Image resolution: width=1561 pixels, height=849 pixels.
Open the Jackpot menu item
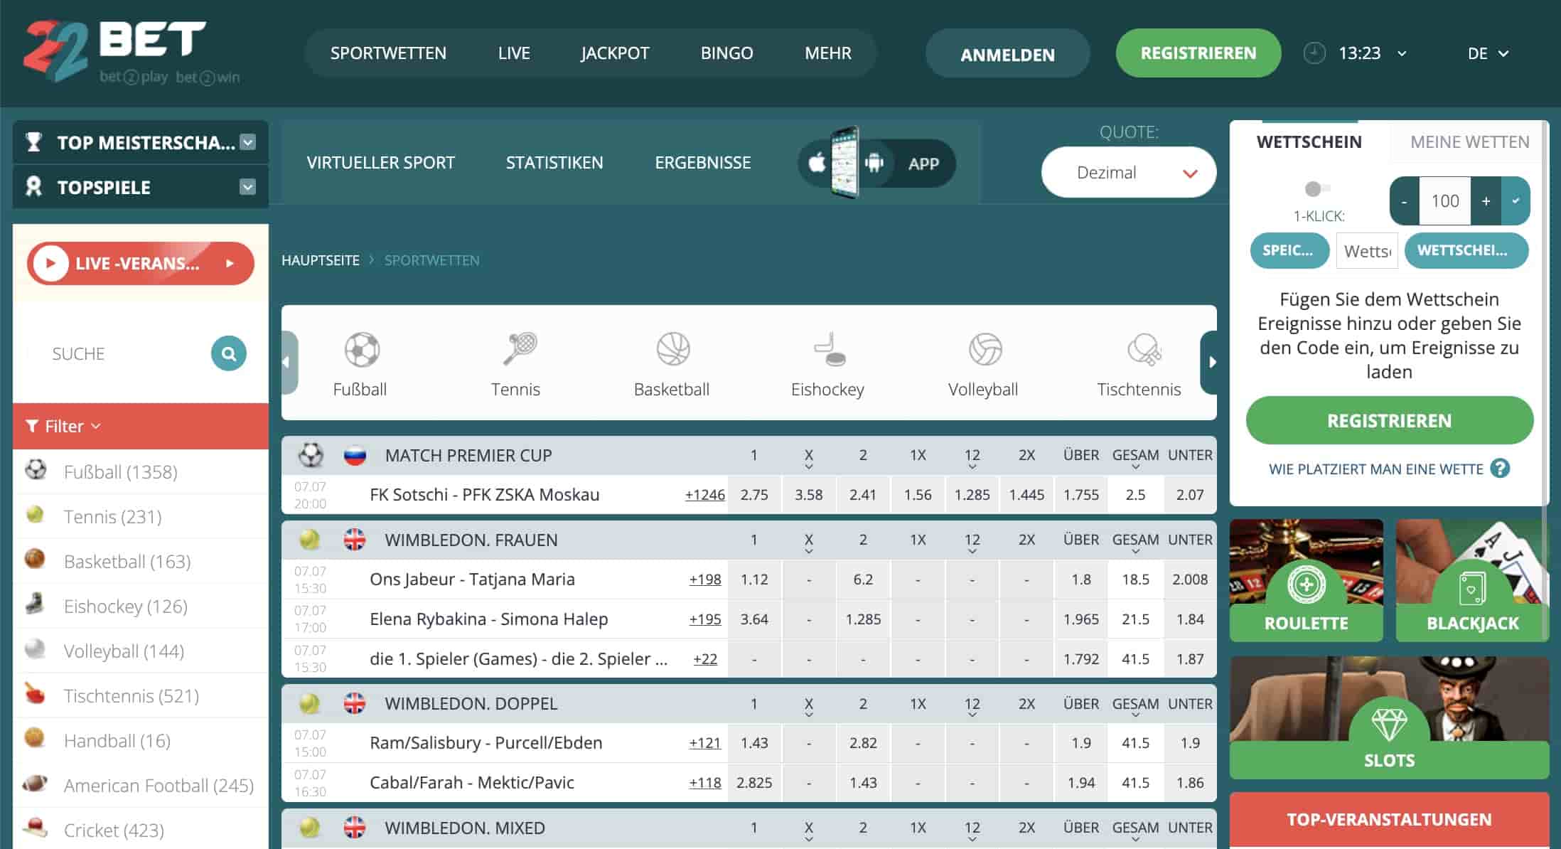point(615,53)
